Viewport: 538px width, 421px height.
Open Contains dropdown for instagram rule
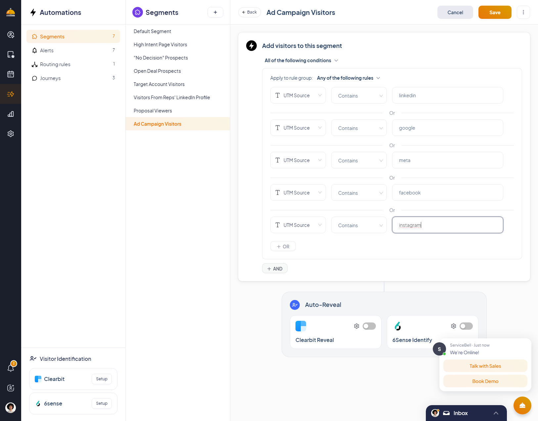tap(359, 225)
